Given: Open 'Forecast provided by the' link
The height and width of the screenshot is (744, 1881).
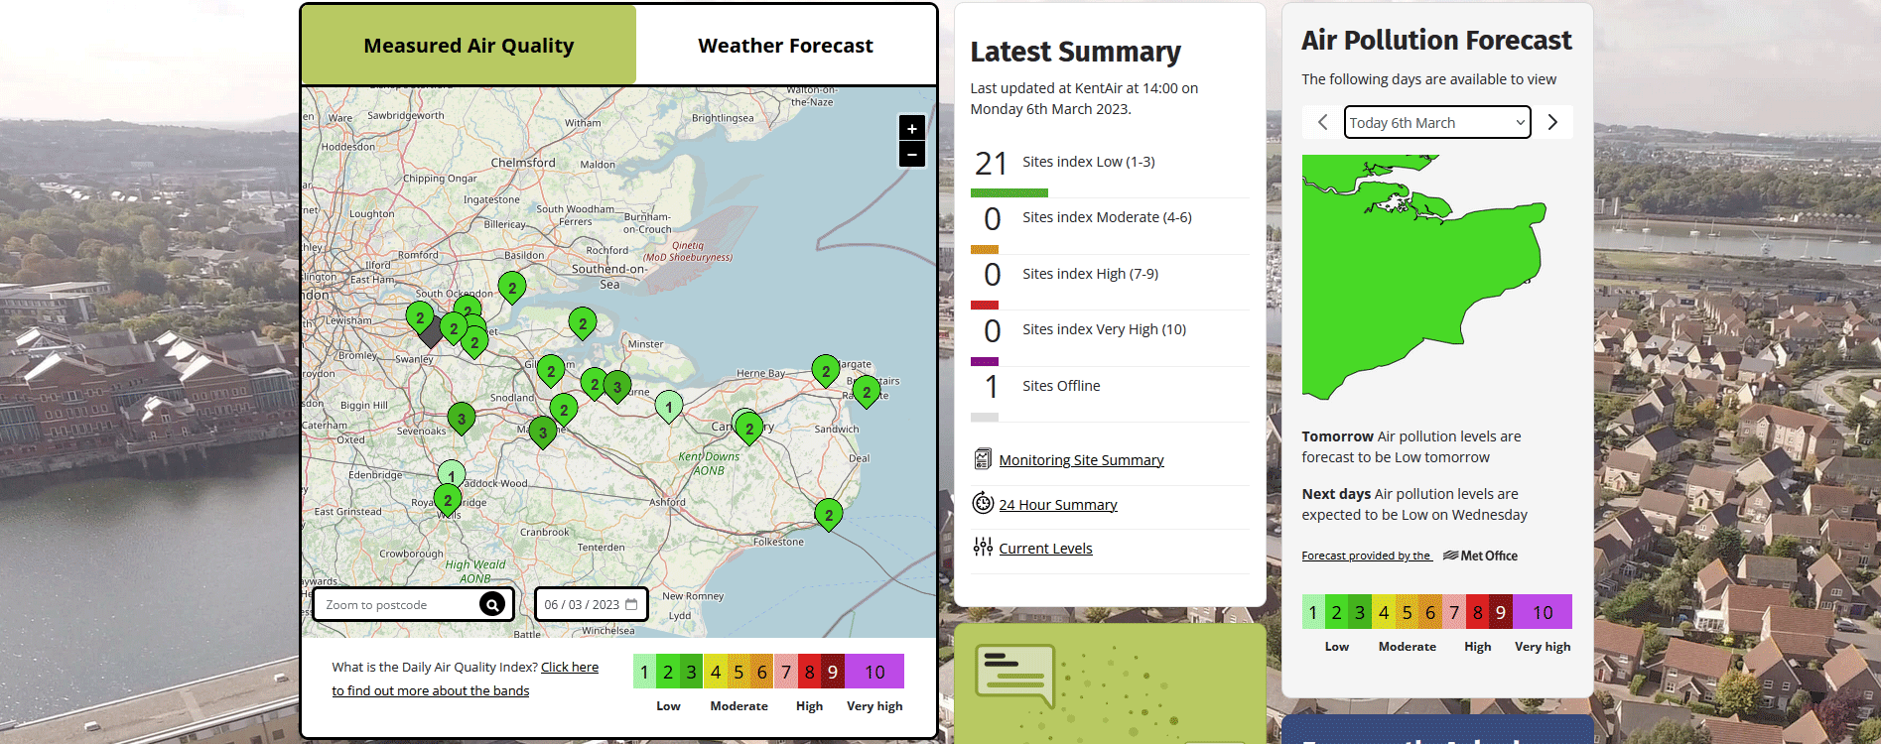Looking at the screenshot, I should click(1366, 557).
